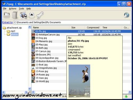Click the eject up-arrow toolbar icon
The height and width of the screenshot is (100, 133).
point(32,15)
